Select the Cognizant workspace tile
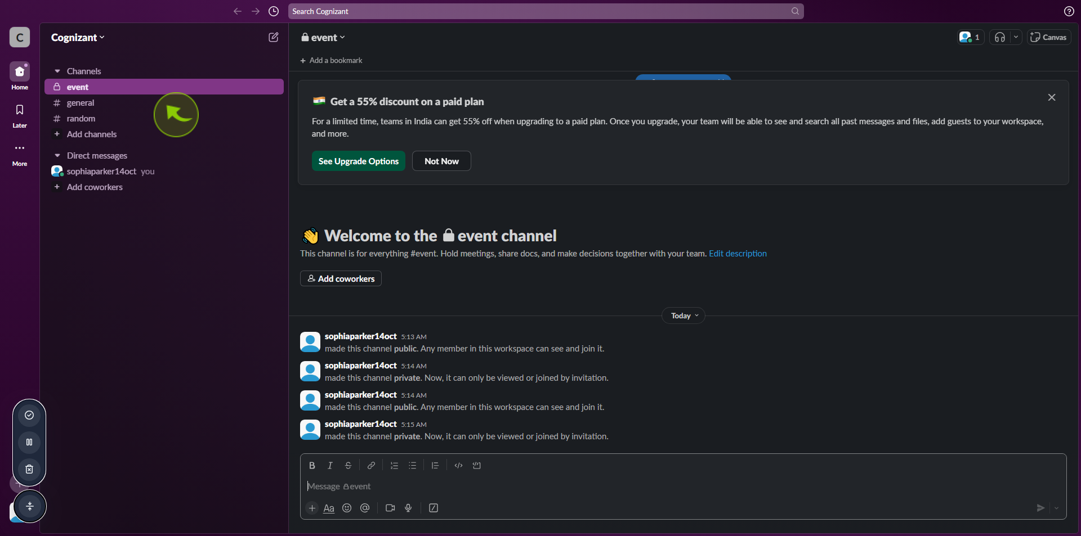Image resolution: width=1081 pixels, height=536 pixels. pyautogui.click(x=20, y=38)
